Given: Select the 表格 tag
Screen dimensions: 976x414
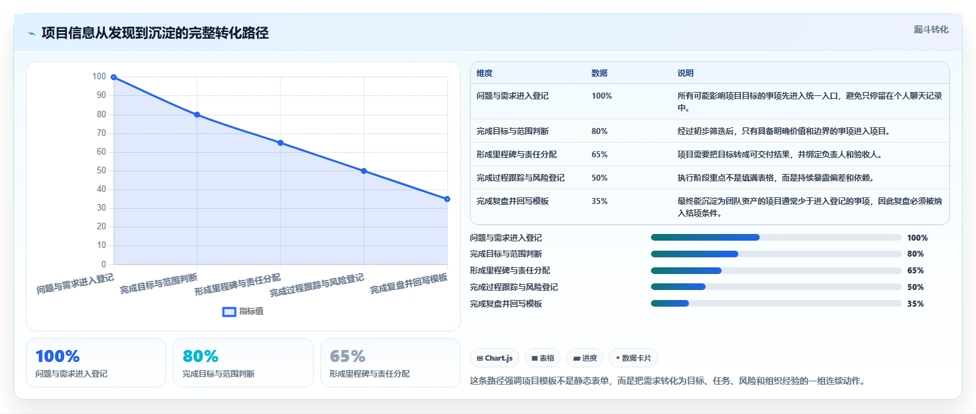Looking at the screenshot, I should pos(543,358).
